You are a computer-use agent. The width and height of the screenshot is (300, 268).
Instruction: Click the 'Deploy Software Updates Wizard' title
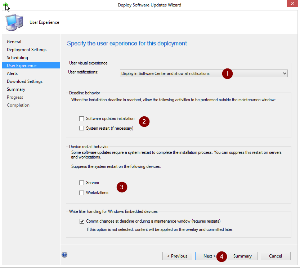[x=149, y=5]
